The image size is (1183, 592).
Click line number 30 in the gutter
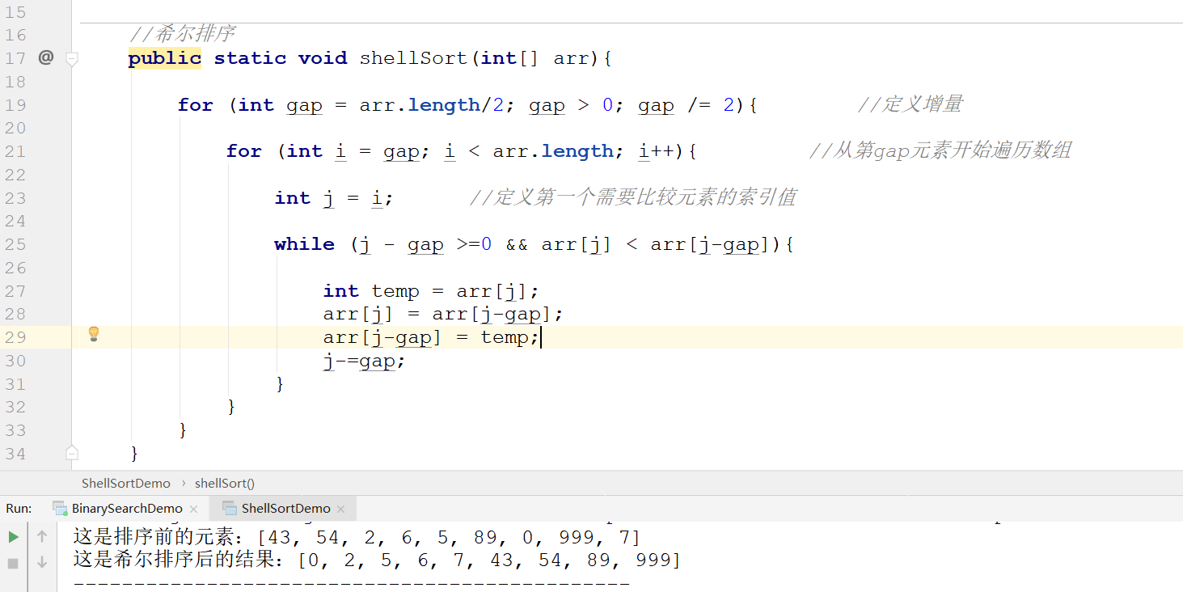(15, 360)
